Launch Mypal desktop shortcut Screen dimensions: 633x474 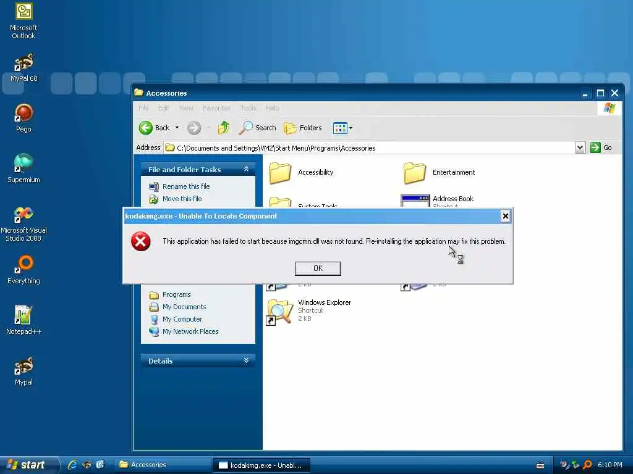(23, 371)
